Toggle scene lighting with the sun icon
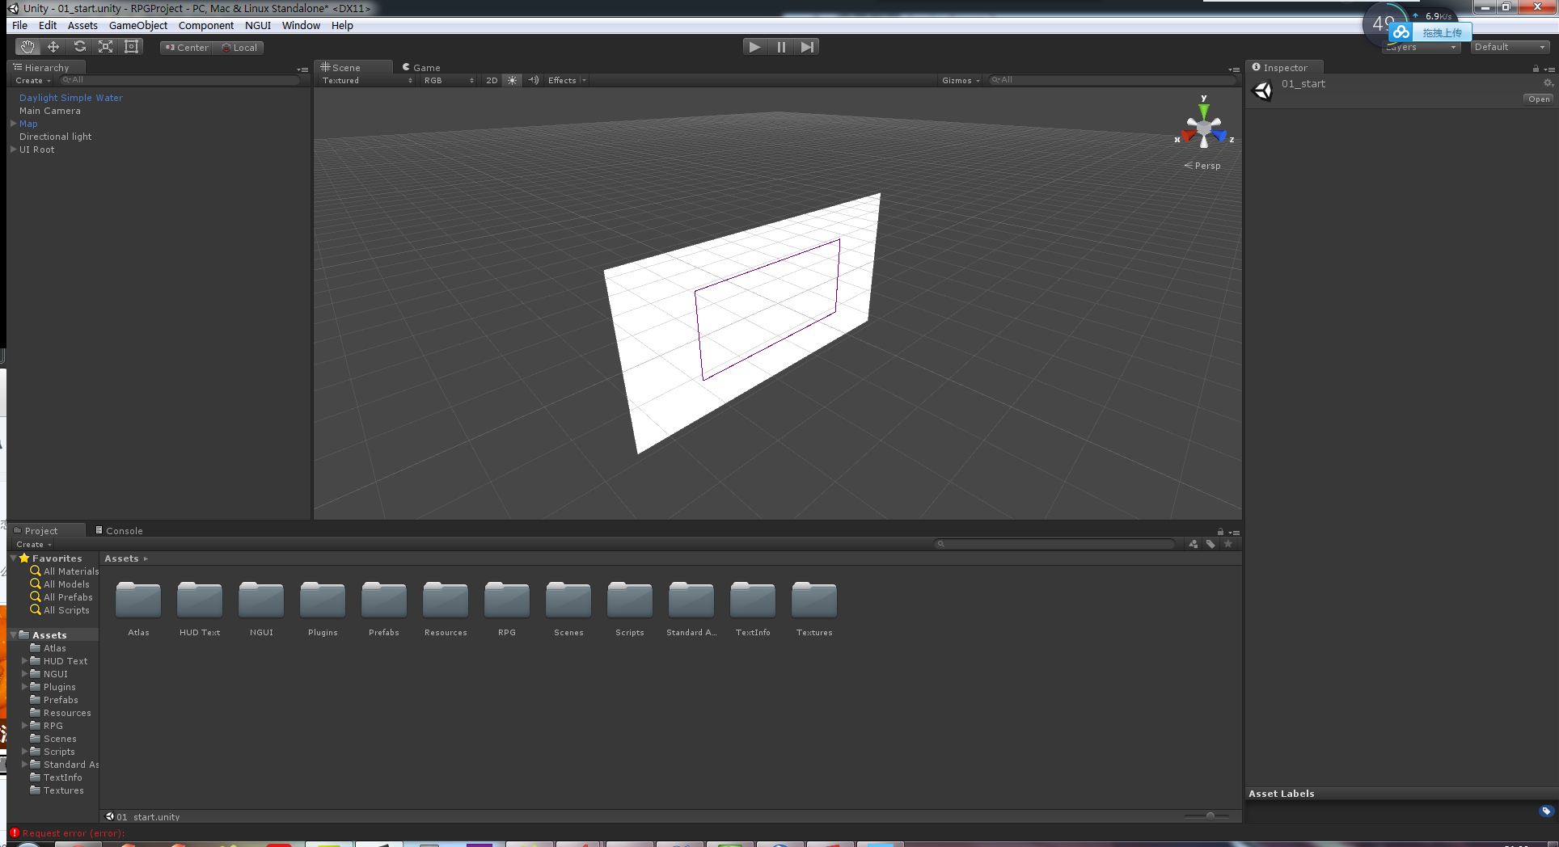The width and height of the screenshot is (1559, 847). coord(513,80)
